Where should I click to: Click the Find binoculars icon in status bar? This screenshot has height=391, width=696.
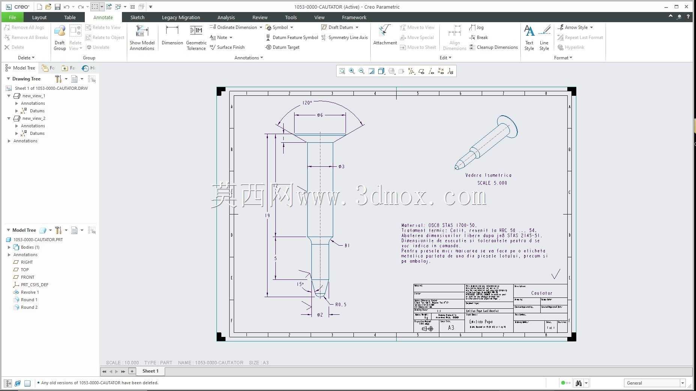[x=579, y=383]
